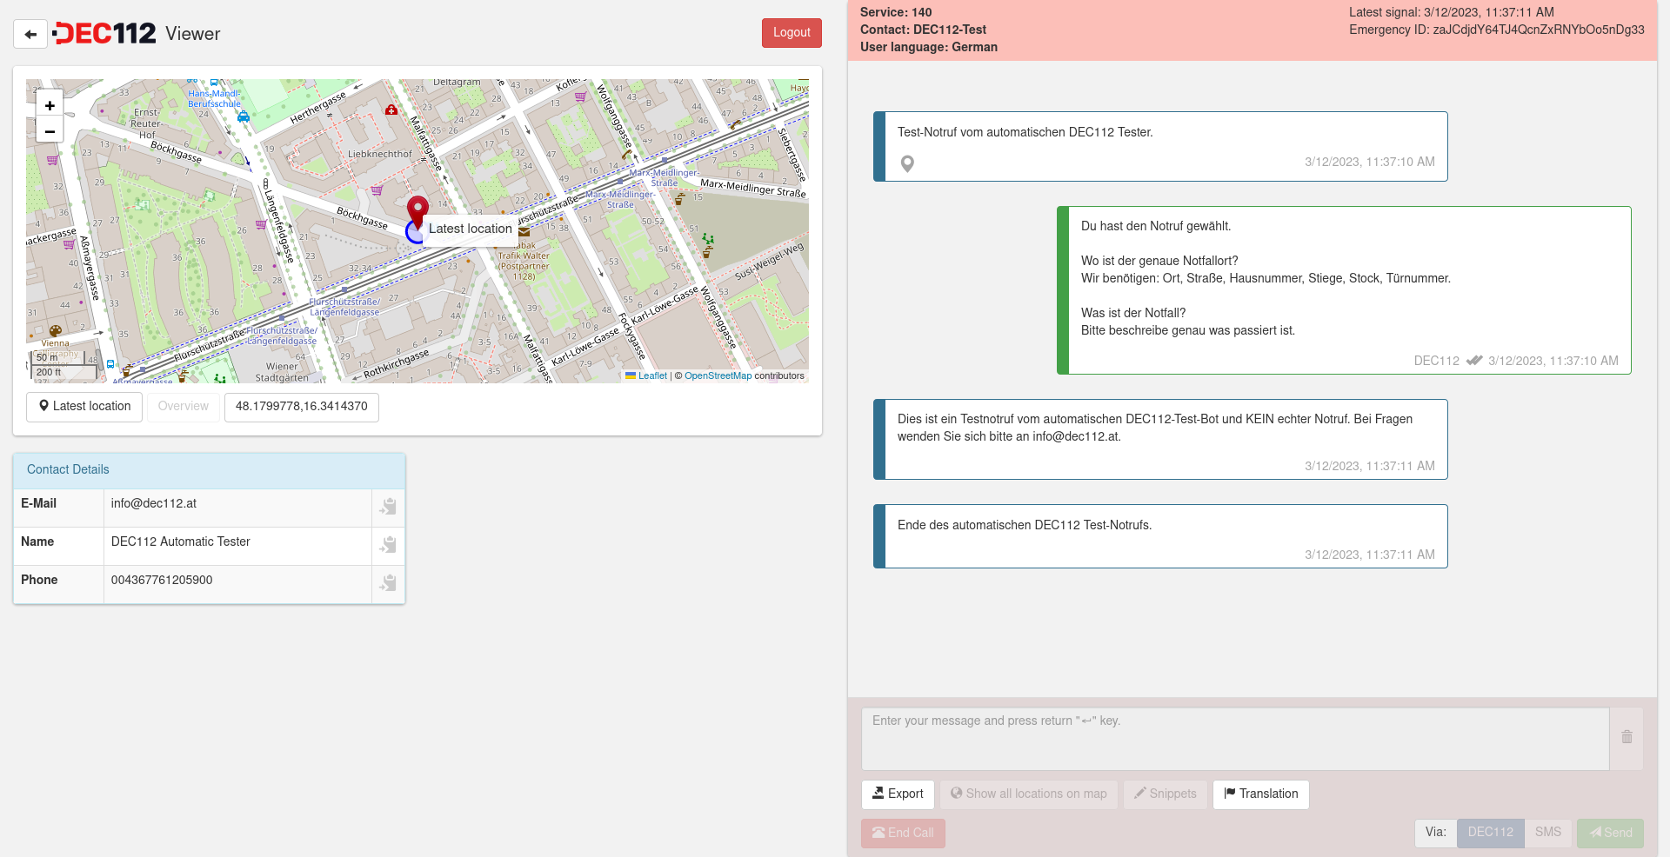
Task: Go back using the arrow button
Action: (30, 34)
